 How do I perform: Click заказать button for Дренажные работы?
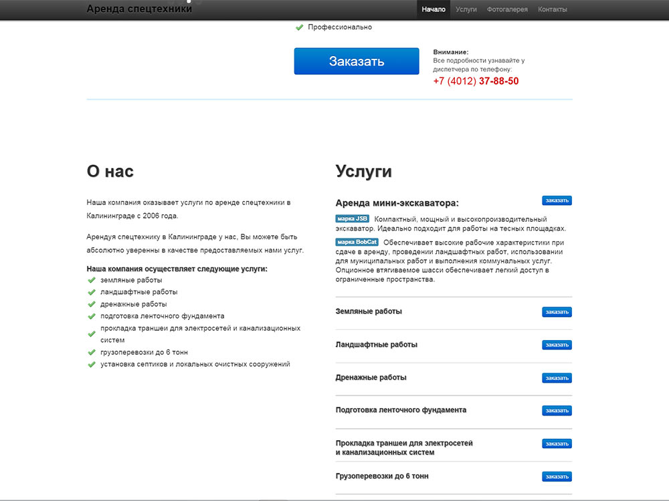pos(557,378)
